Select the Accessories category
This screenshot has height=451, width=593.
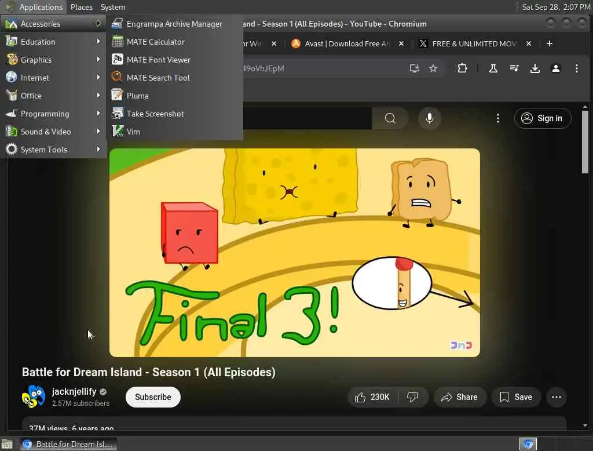53,24
